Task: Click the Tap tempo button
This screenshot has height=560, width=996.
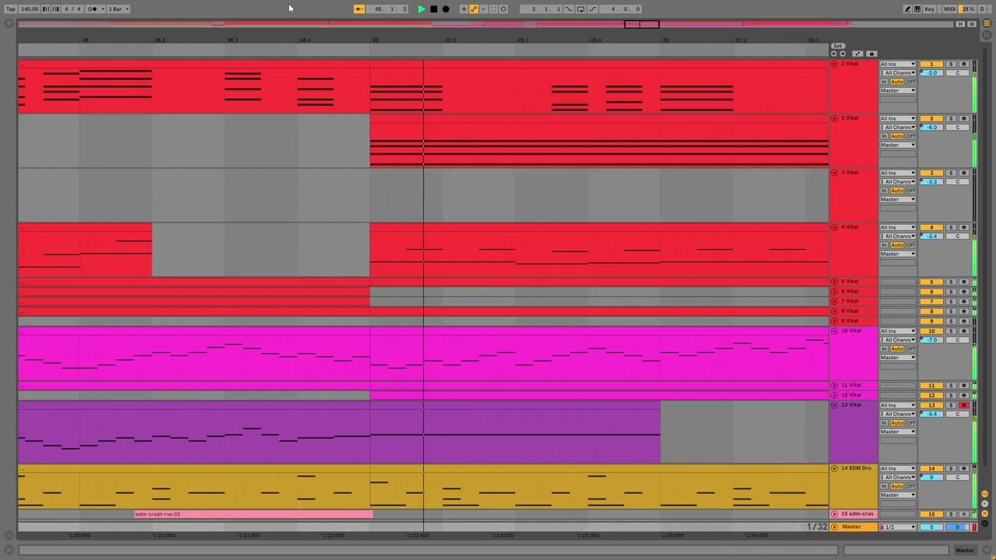Action: [x=10, y=9]
